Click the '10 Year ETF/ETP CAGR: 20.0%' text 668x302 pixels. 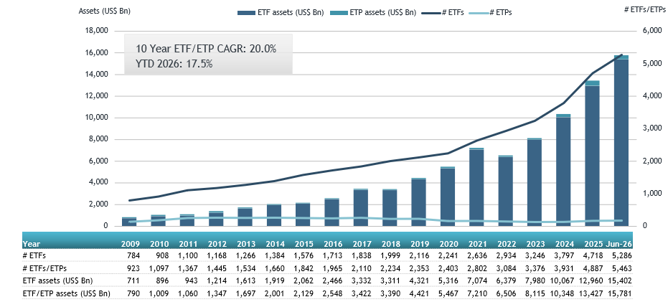coord(206,49)
